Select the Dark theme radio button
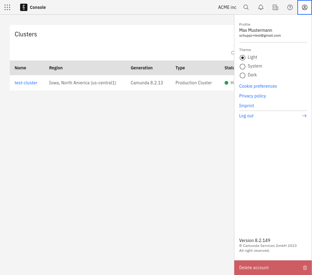This screenshot has width=312, height=275. [x=243, y=75]
